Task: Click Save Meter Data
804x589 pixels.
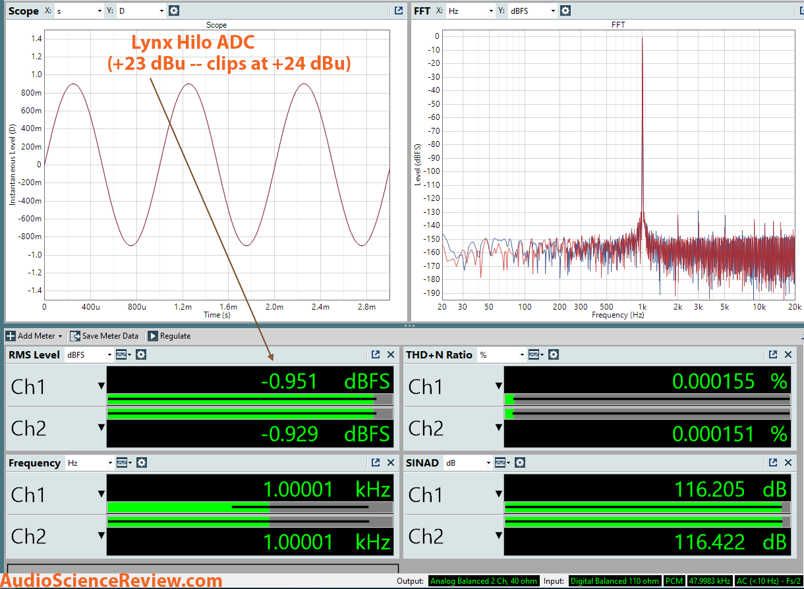Action: [104, 336]
